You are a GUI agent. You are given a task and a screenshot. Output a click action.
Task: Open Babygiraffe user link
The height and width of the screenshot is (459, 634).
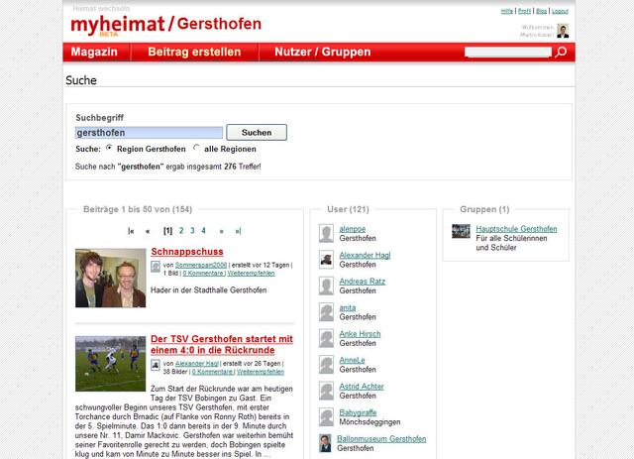coord(358,412)
